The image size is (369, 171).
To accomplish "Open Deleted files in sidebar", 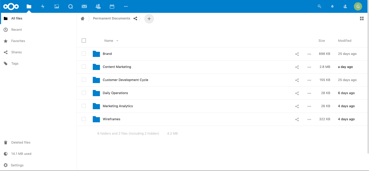I will pos(38,143).
